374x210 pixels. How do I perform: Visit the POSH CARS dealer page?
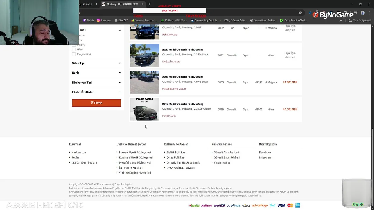(169, 116)
